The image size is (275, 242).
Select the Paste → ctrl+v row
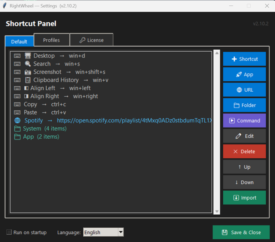pos(111,113)
